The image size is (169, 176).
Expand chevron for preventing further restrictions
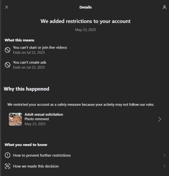[164, 155]
